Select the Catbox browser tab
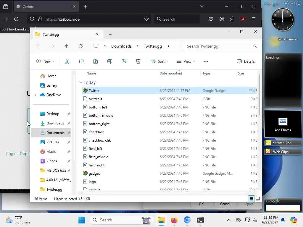Image resolution: width=303 pixels, height=227 pixels. click(46, 7)
